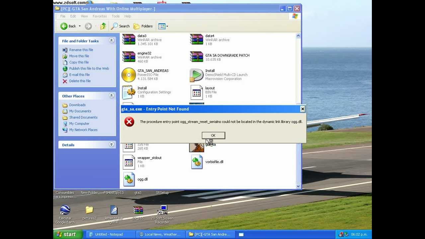Select the vorbisfile.dll icon

pyautogui.click(x=197, y=162)
